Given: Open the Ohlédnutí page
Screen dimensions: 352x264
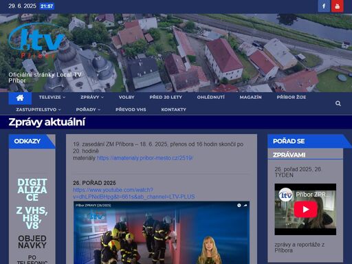Looking at the screenshot, I should pyautogui.click(x=211, y=97).
